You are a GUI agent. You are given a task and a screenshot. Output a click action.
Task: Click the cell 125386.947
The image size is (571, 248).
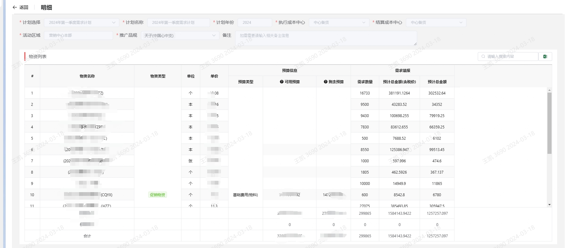tap(399, 150)
